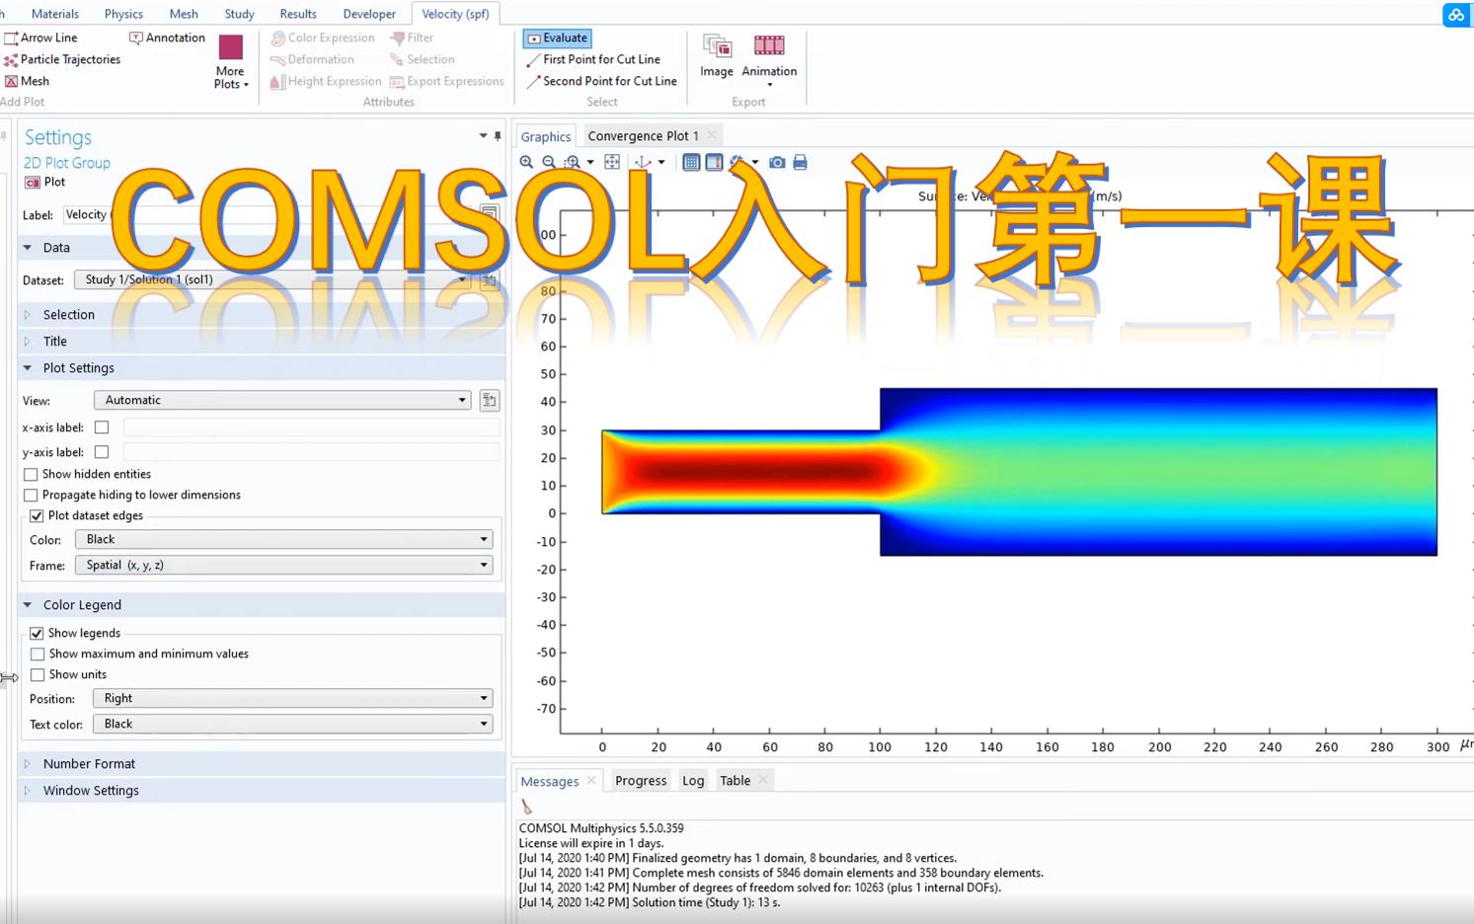
Task: Enable the y-axis label checkbox
Action: coord(102,452)
